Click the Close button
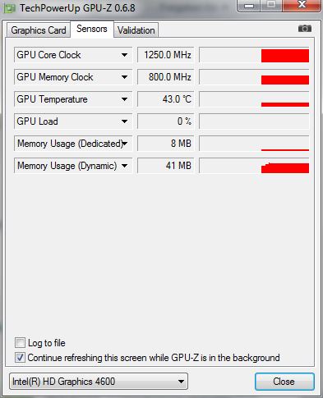The image size is (323, 398). (x=284, y=382)
